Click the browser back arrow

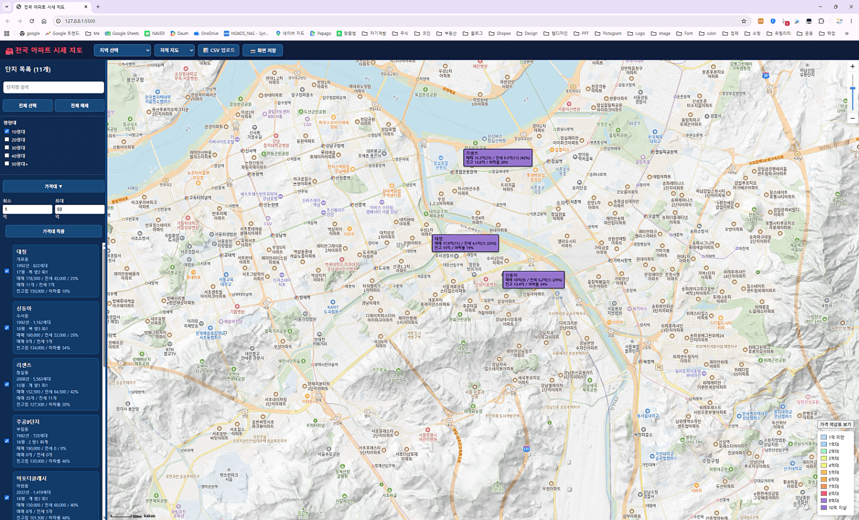pyautogui.click(x=7, y=21)
